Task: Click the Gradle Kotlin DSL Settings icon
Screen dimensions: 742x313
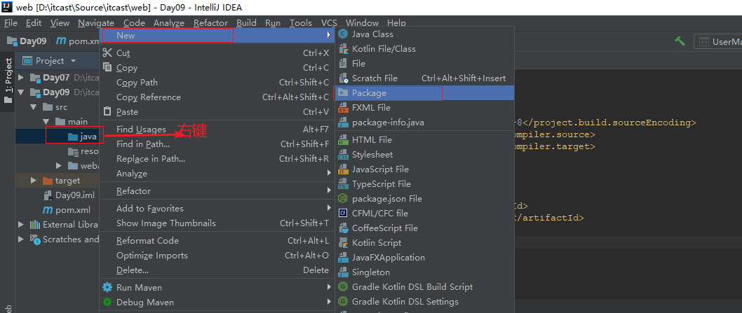Action: click(x=343, y=302)
